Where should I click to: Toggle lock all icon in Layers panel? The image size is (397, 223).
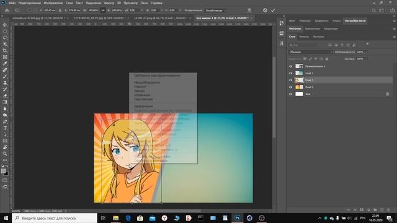pos(327,59)
